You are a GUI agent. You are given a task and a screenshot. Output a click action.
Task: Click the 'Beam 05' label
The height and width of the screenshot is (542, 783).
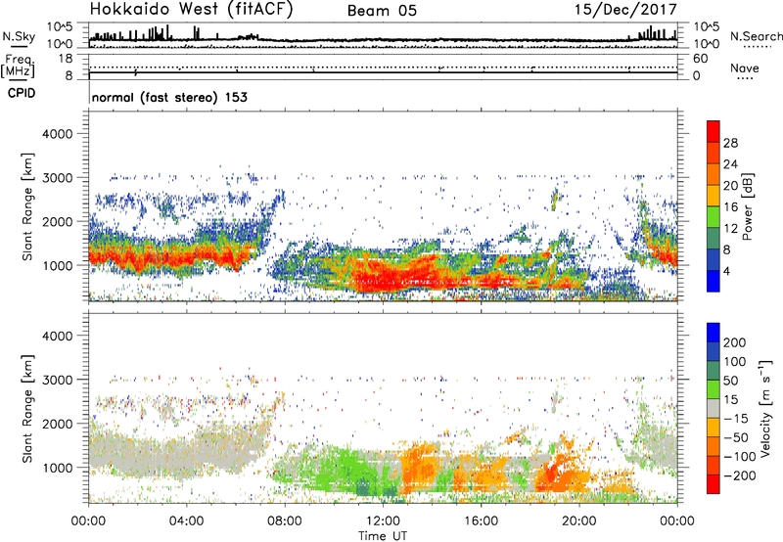382,11
